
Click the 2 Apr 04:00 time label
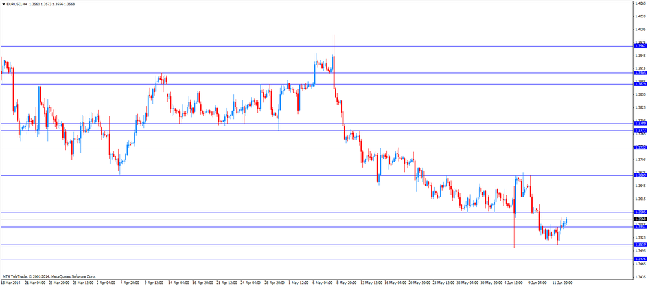click(106, 283)
